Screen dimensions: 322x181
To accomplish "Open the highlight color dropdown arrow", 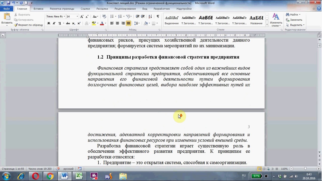I will 97,23.
